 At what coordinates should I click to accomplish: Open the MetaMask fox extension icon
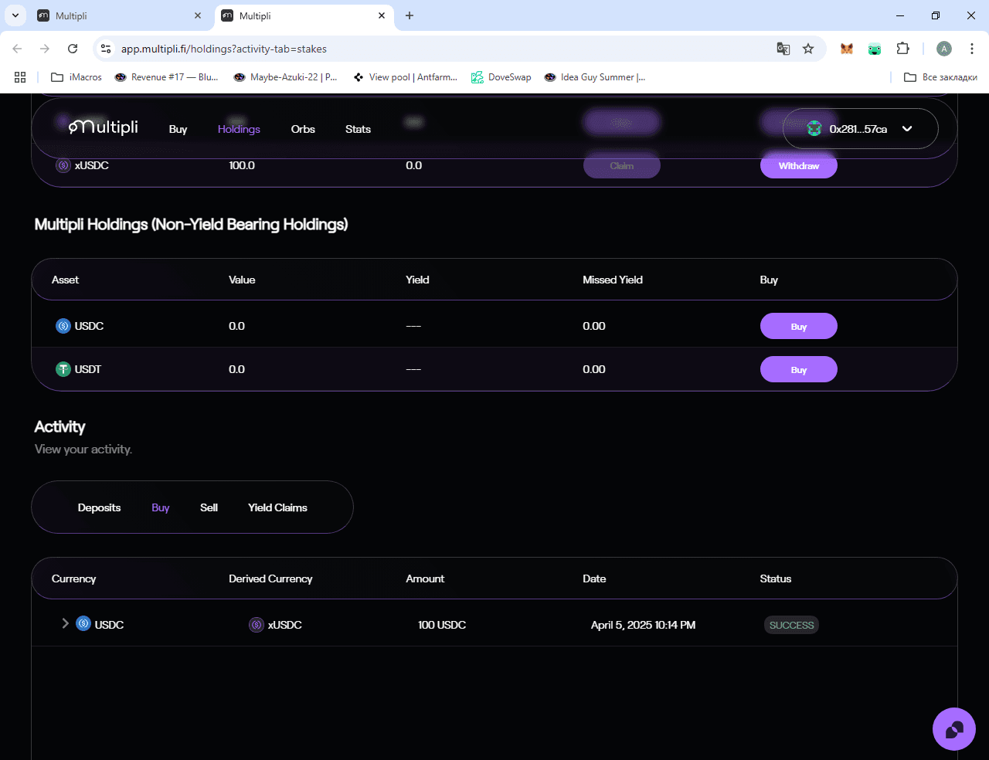847,49
